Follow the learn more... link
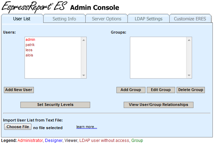218x144 pixels. tap(87, 127)
